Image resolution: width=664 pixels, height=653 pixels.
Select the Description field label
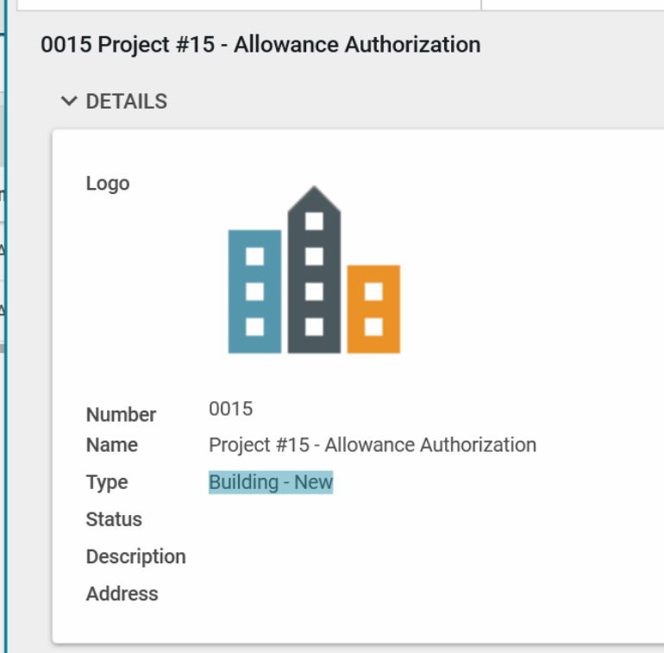point(135,557)
